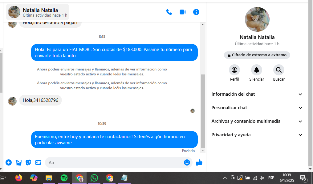The image size is (313, 184).
Task: Attach a photo with the image icon
Action: point(18,162)
